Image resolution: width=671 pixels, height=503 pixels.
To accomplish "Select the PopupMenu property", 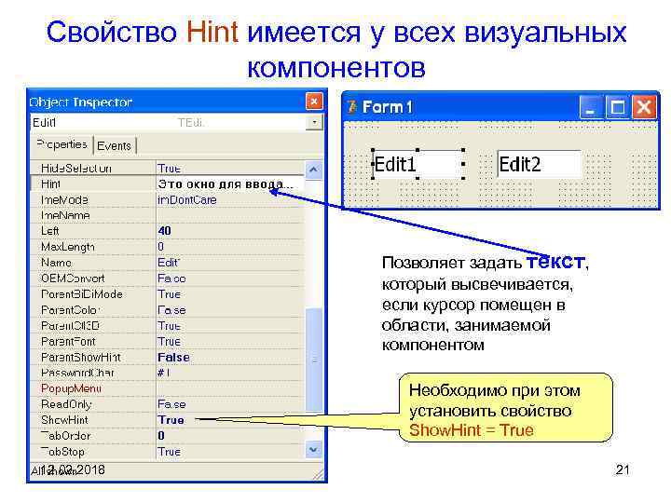I will click(x=71, y=388).
